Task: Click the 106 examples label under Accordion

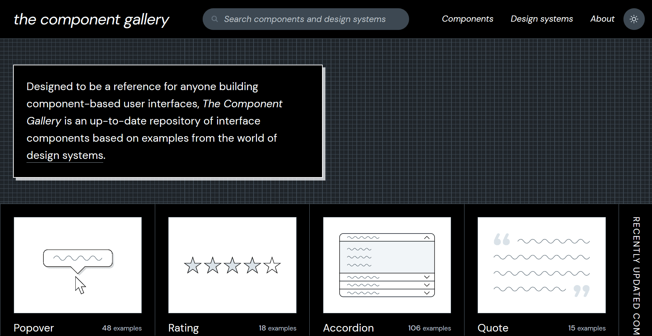Action: 429,328
